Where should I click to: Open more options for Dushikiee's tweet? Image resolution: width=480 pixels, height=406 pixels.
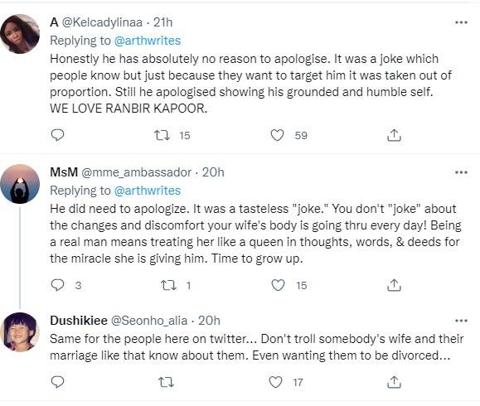coord(461,321)
